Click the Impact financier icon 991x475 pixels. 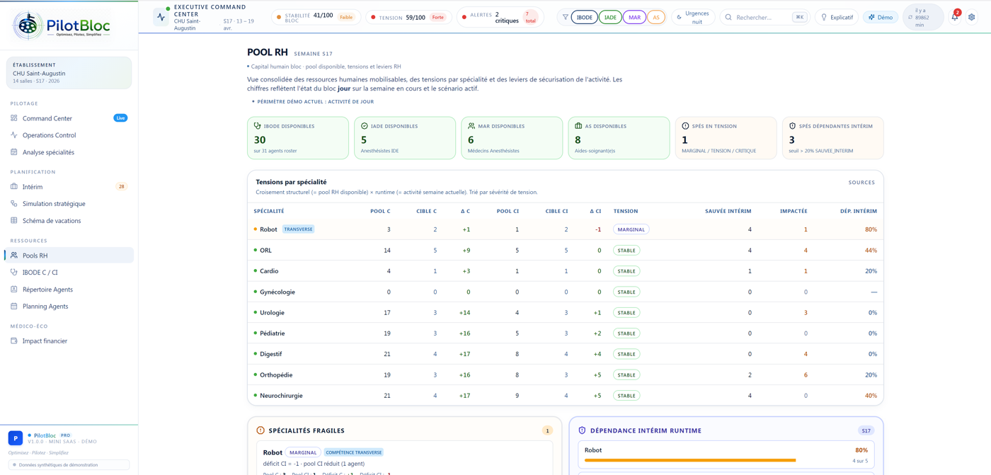(x=13, y=340)
